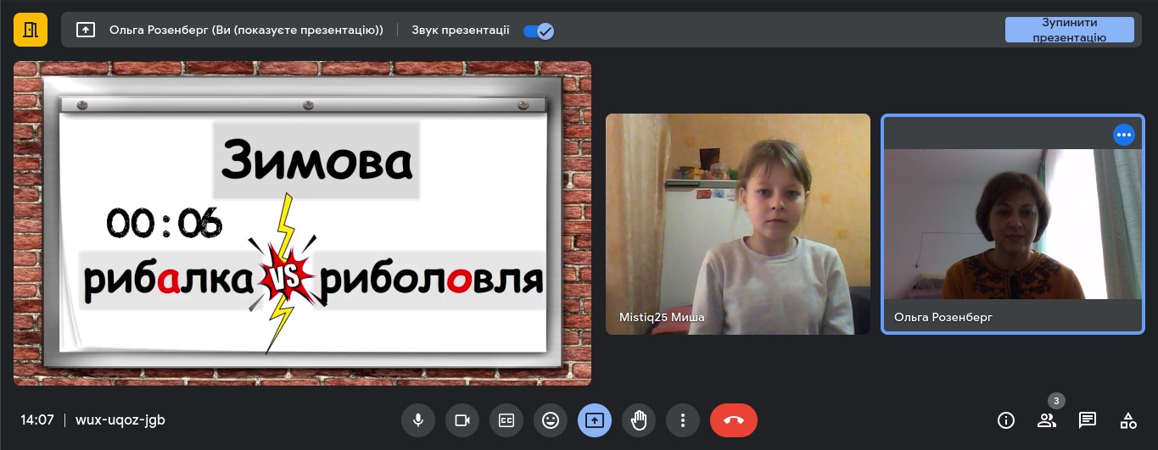Screen dimensions: 1158x450
Task: Click the Зупинити презентацію button
Action: tap(1069, 31)
